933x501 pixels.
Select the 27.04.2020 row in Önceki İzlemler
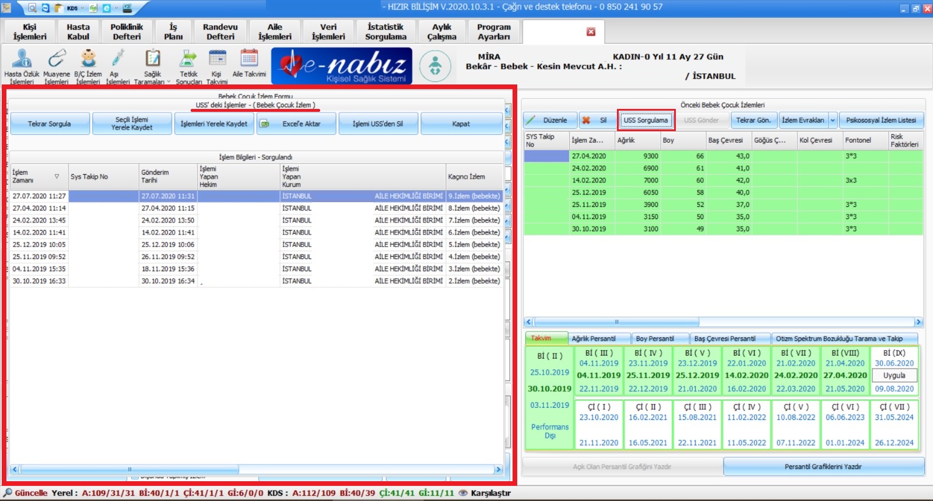(723, 156)
